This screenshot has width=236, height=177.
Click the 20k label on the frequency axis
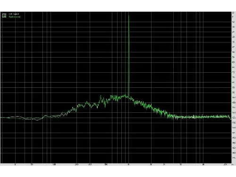(x=225, y=165)
